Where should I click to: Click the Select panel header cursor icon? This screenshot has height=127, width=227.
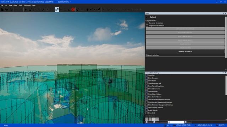(x=147, y=17)
